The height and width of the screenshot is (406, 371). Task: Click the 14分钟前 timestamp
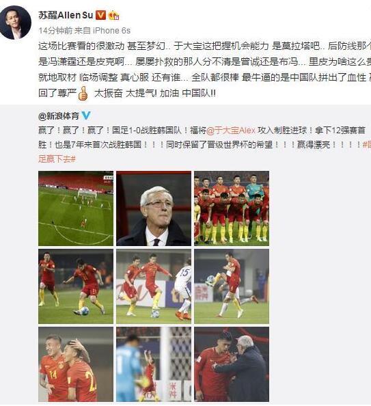(x=55, y=31)
